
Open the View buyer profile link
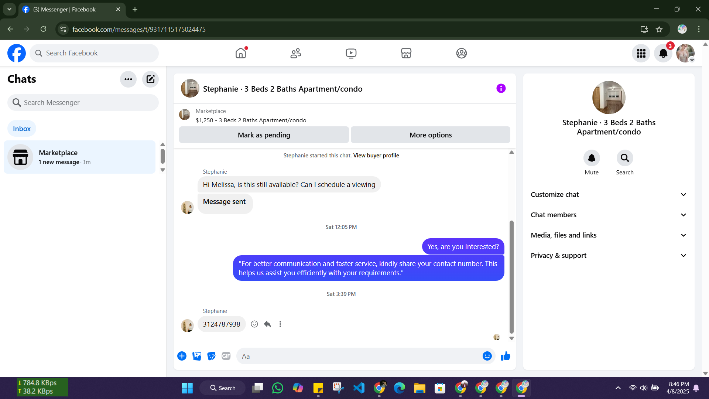[376, 156]
